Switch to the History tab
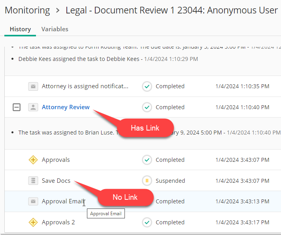281x235 pixels. (20, 29)
